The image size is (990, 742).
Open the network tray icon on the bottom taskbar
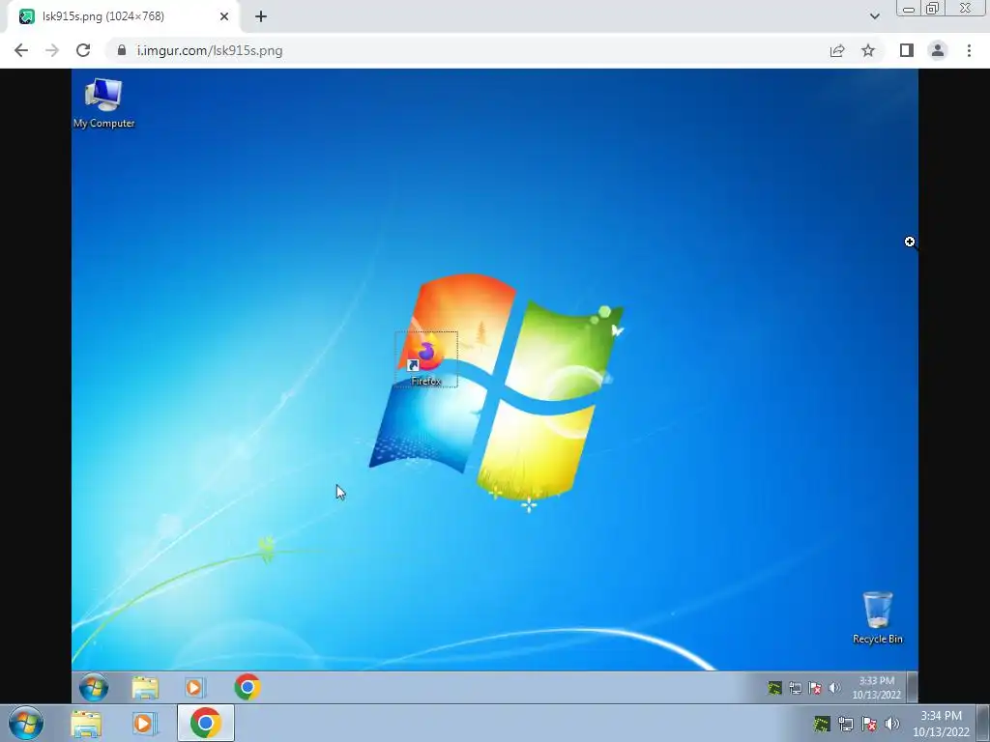[x=845, y=724]
